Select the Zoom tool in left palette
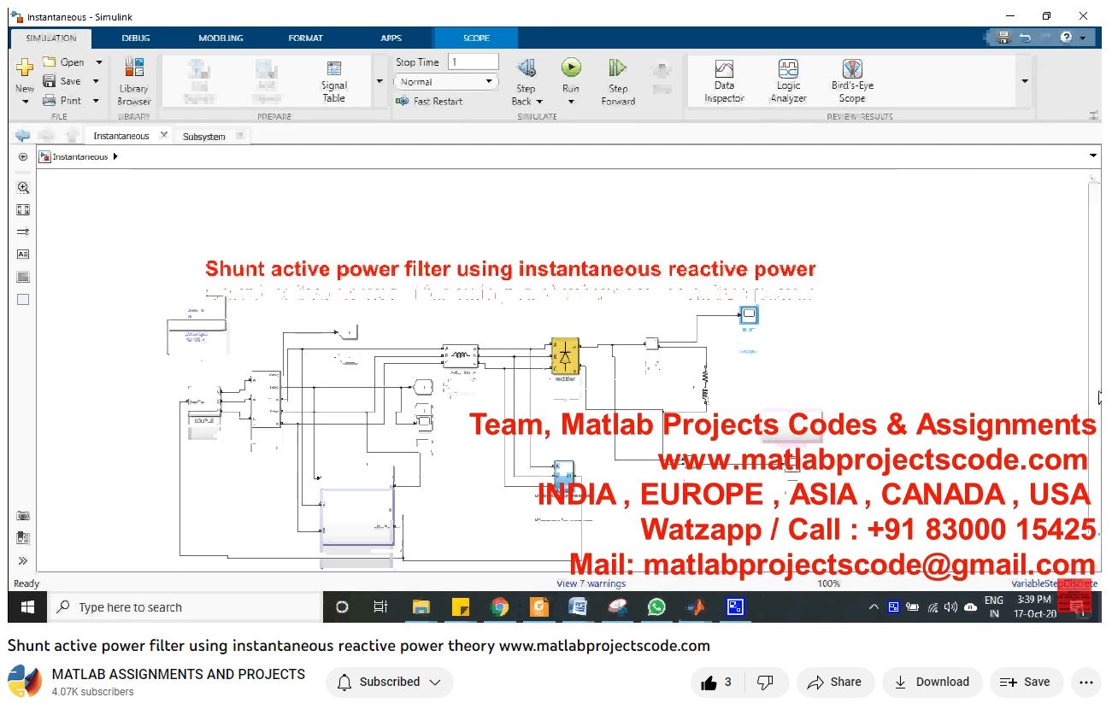1112x709 pixels. coord(23,188)
